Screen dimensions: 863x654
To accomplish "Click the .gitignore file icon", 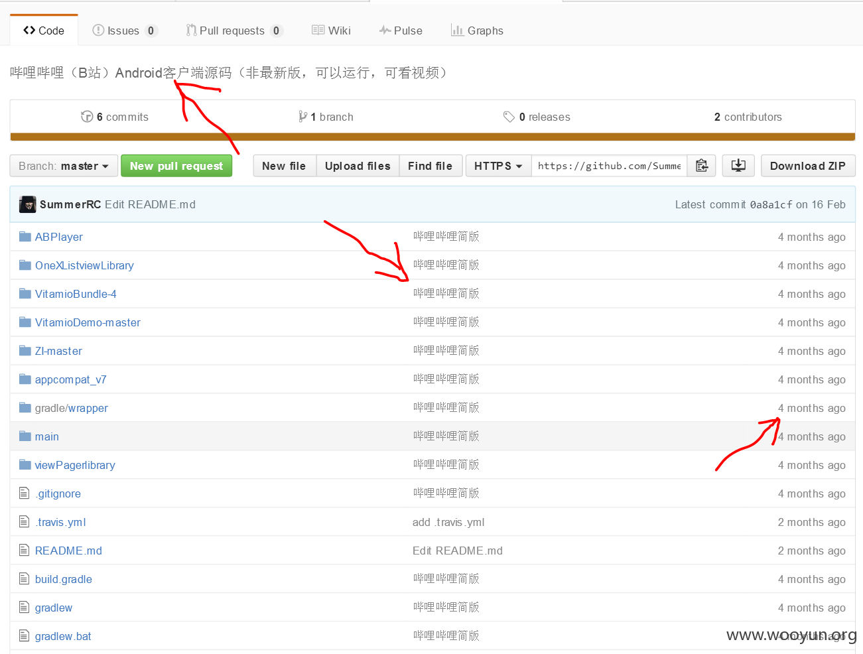I will (25, 493).
